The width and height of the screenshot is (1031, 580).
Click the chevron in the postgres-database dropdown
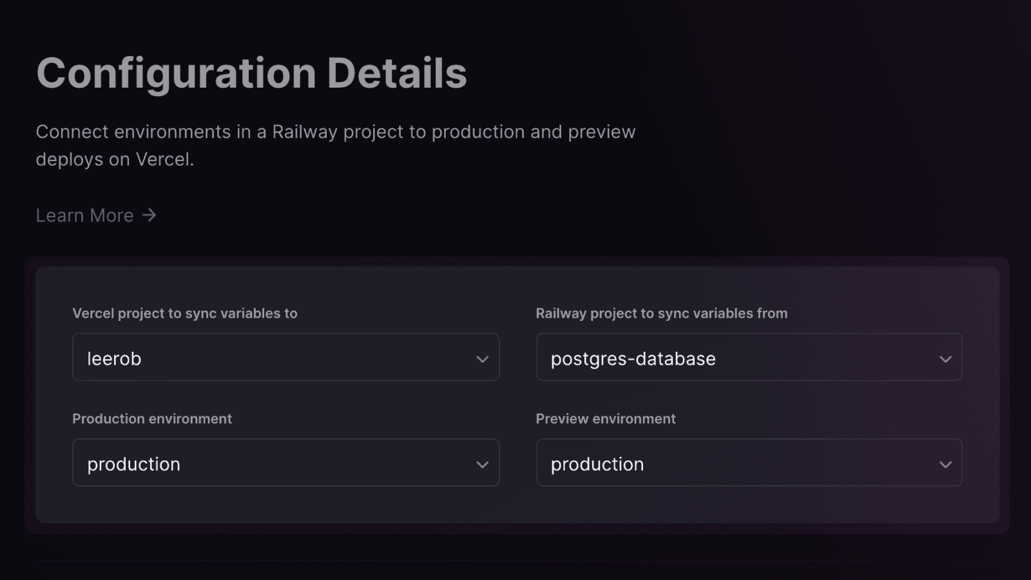tap(945, 359)
